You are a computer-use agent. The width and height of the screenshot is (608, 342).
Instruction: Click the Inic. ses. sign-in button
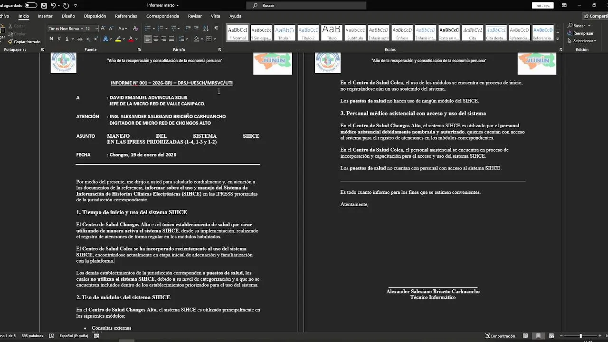(x=543, y=5)
